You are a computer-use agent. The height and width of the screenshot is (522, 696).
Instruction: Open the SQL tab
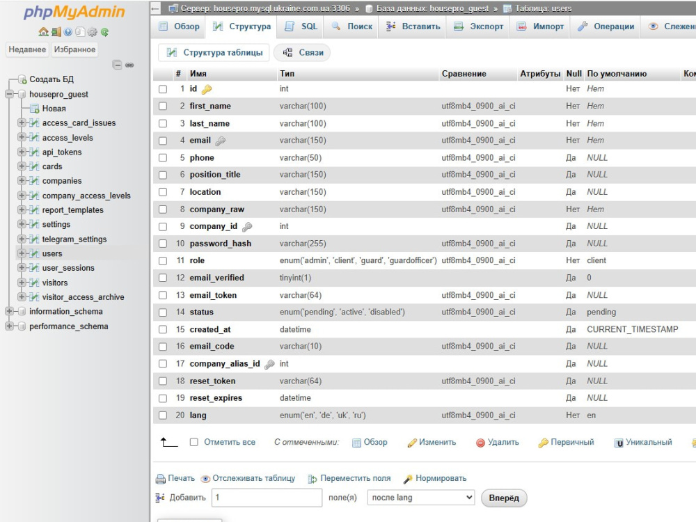301,26
